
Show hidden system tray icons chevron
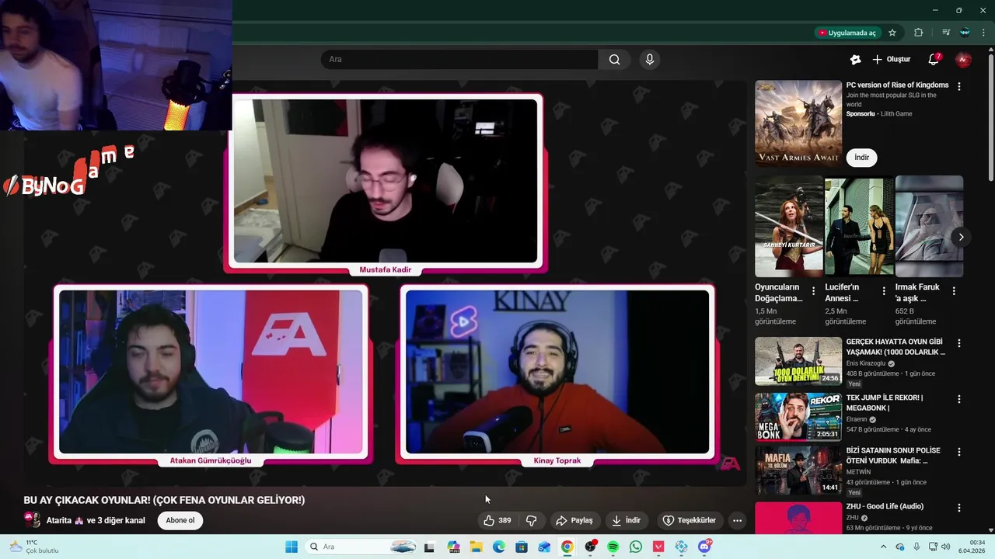(x=883, y=547)
